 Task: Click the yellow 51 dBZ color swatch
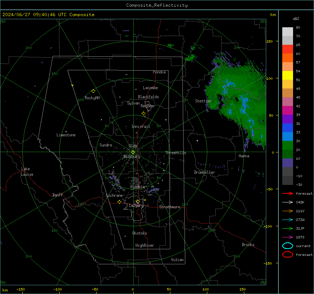pos(287,75)
